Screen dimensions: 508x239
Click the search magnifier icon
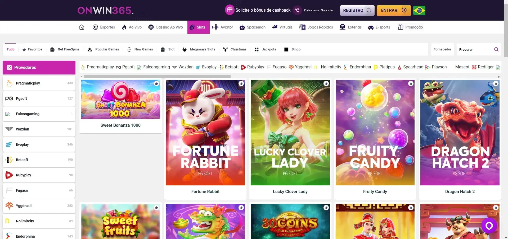pyautogui.click(x=496, y=49)
